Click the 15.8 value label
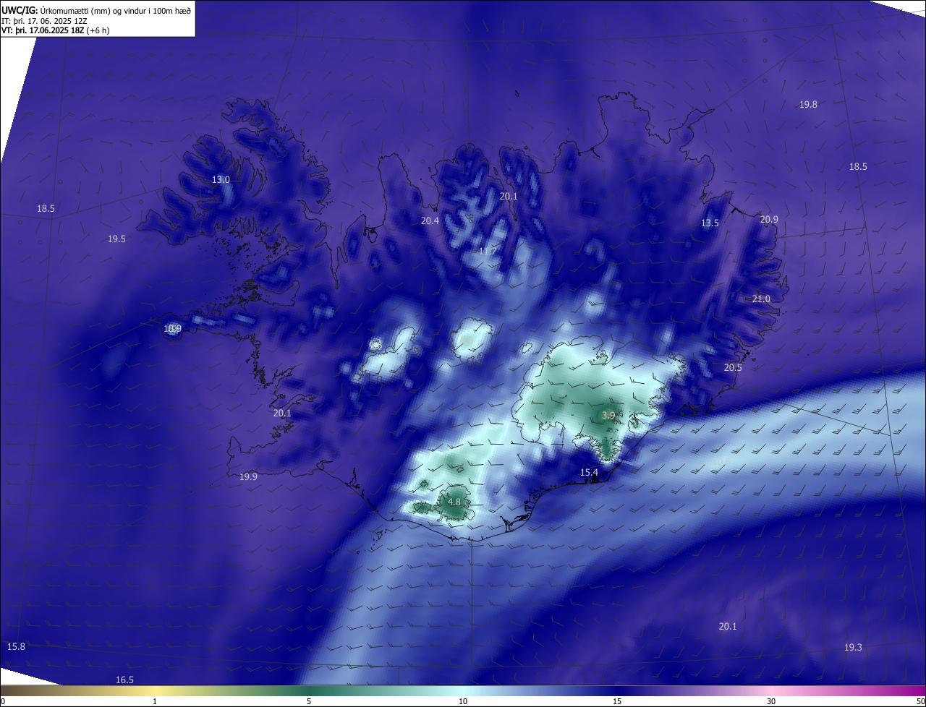The width and height of the screenshot is (926, 707). pyautogui.click(x=16, y=646)
